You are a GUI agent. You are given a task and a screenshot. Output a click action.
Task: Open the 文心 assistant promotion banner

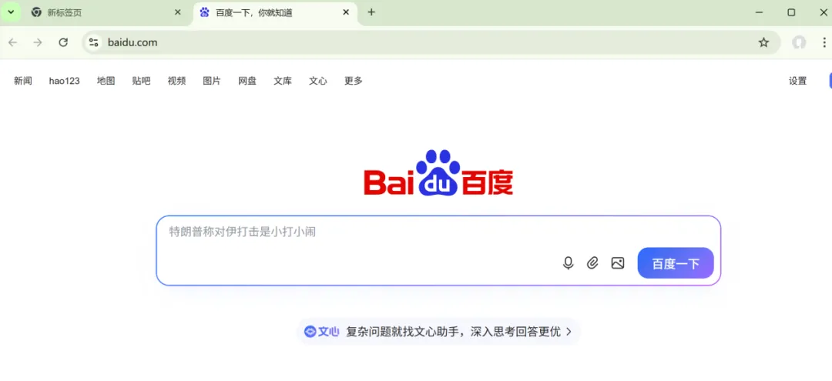point(438,332)
